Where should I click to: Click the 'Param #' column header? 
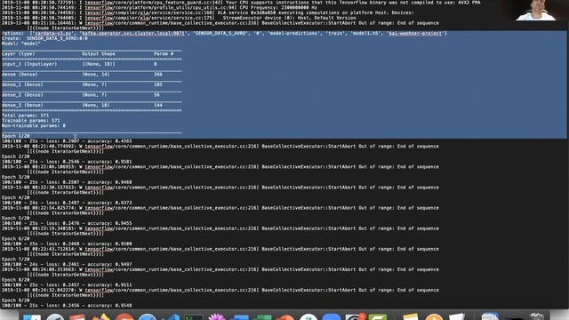tap(164, 53)
